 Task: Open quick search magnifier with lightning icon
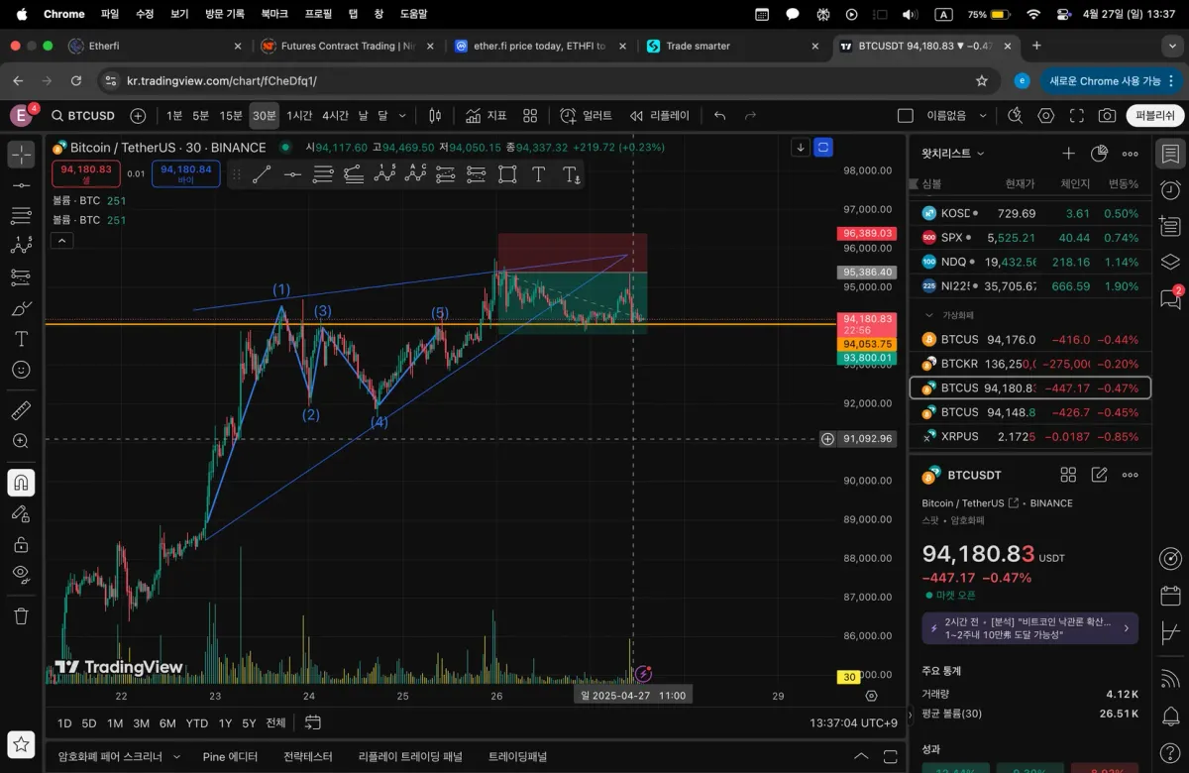(1015, 116)
